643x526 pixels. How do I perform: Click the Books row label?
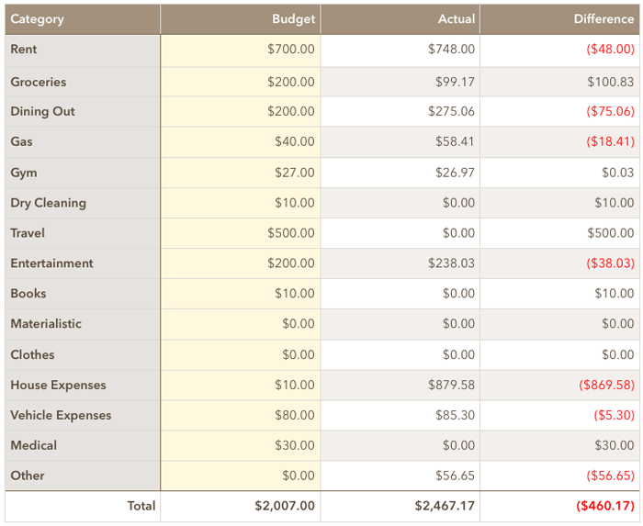(83, 294)
